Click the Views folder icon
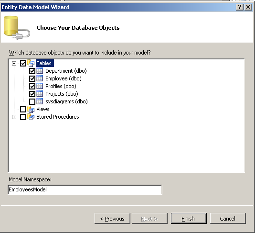255x233 pixels. [31, 110]
